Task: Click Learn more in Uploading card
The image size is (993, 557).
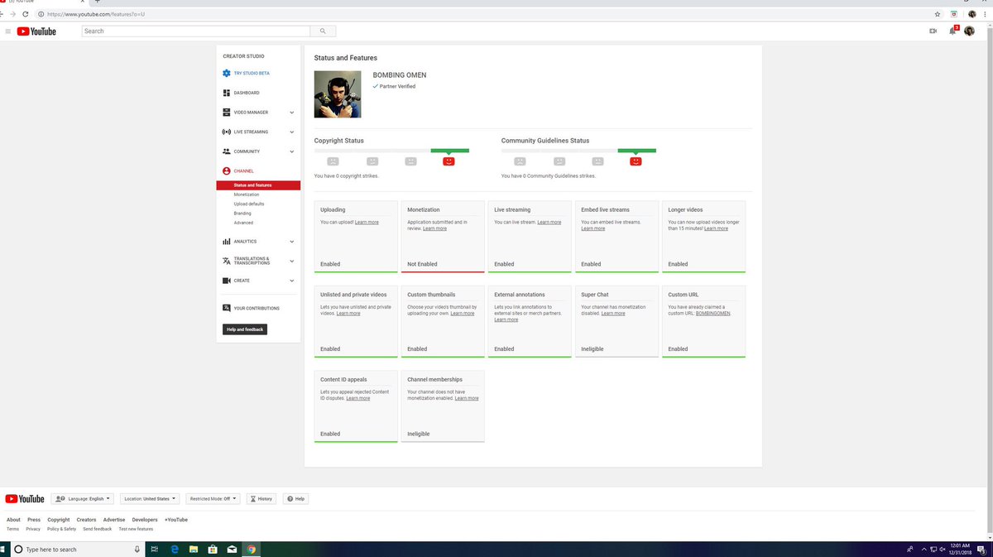Action: coord(367,223)
